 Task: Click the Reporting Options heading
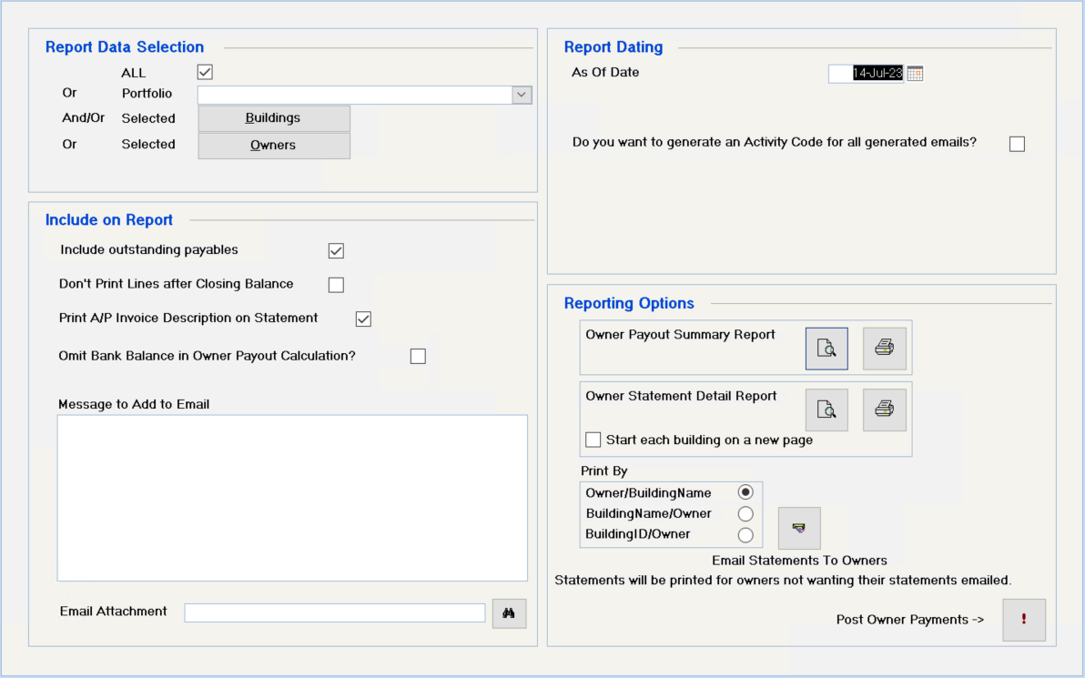coord(629,303)
